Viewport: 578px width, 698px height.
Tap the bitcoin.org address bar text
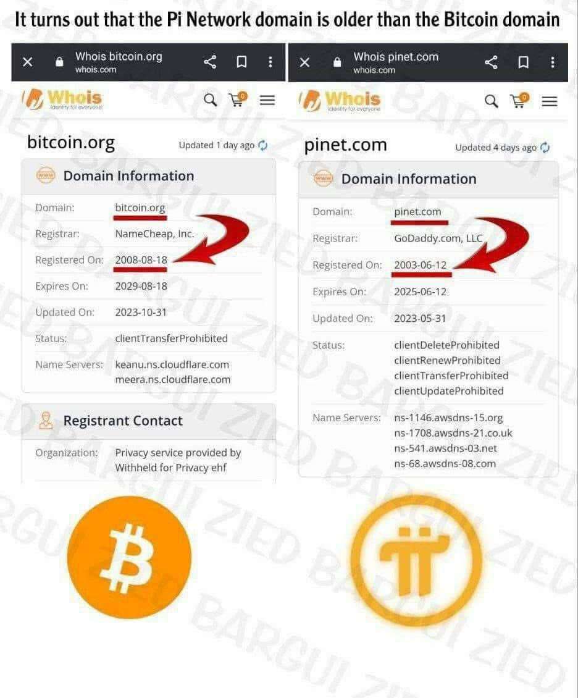[x=119, y=62]
